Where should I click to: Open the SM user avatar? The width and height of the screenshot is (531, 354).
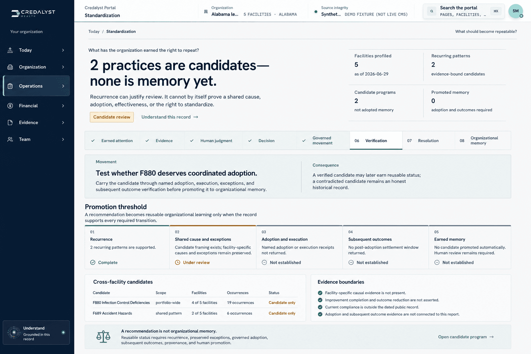(x=515, y=11)
